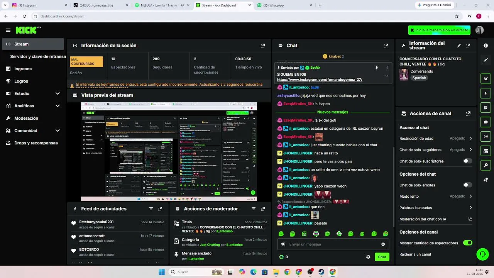The width and height of the screenshot is (494, 278).
Task: Open pinned message three-dot options
Action: click(387, 68)
